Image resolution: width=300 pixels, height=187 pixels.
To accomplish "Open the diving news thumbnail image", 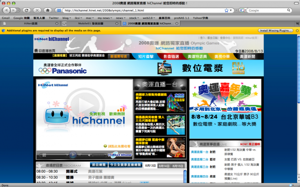I will 176,125.
